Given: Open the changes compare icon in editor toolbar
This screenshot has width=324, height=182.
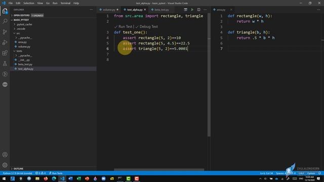Looking at the screenshot, I should tap(186, 10).
